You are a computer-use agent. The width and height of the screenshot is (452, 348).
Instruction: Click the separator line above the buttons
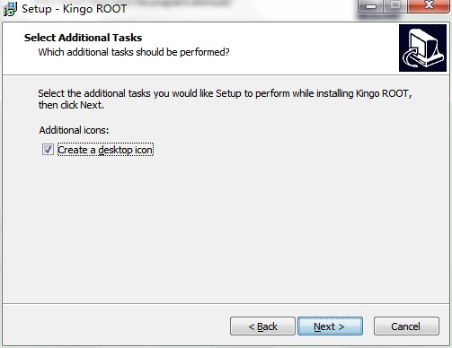(226, 304)
